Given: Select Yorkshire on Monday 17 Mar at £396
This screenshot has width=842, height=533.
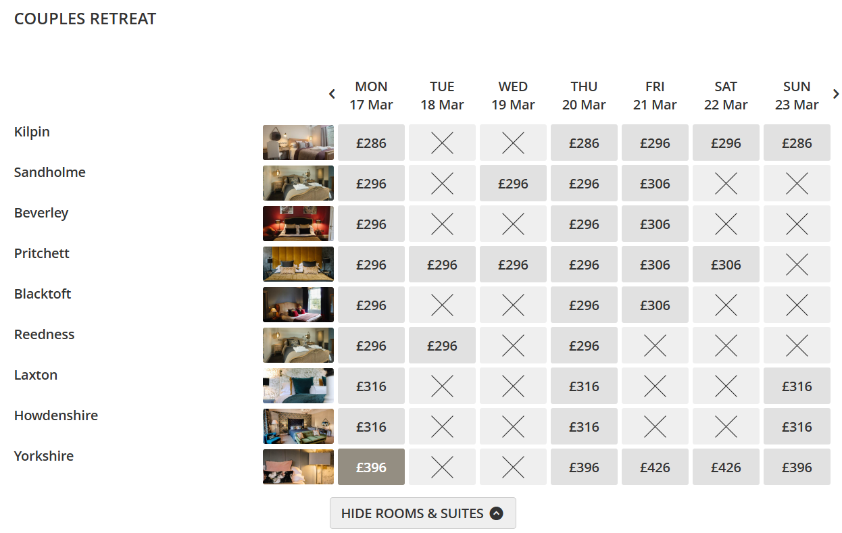Looking at the screenshot, I should [x=371, y=467].
